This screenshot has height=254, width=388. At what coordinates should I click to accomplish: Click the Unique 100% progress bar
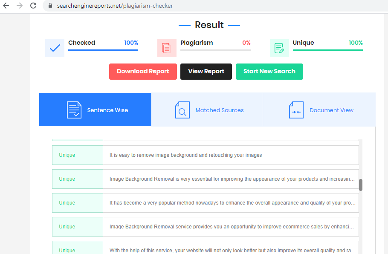(327, 50)
